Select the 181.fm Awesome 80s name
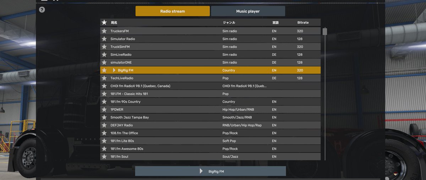The image size is (426, 180). pos(127,149)
